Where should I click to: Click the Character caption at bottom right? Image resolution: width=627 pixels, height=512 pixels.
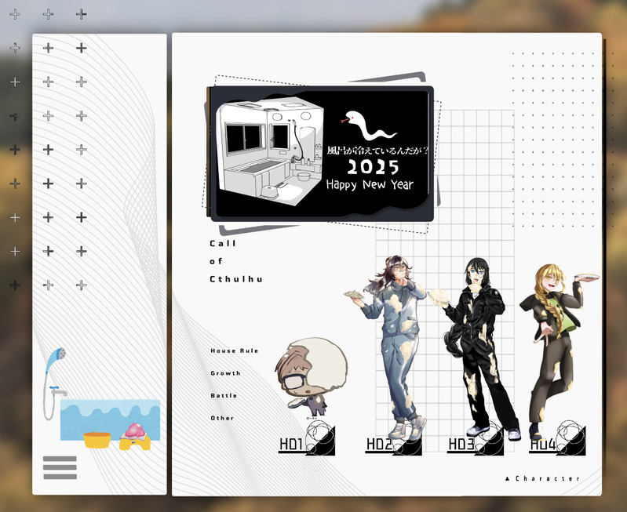(x=541, y=478)
